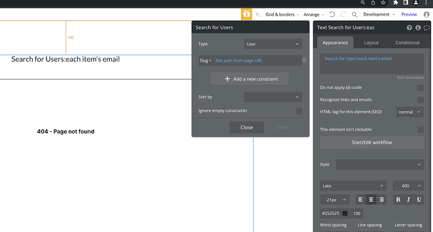This screenshot has height=232, width=433.
Task: Select the 404 - Page not found text
Action: tap(66, 132)
